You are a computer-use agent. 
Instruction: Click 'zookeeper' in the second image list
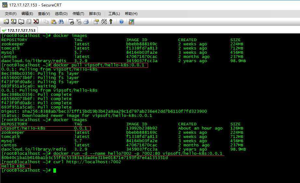point(13,132)
